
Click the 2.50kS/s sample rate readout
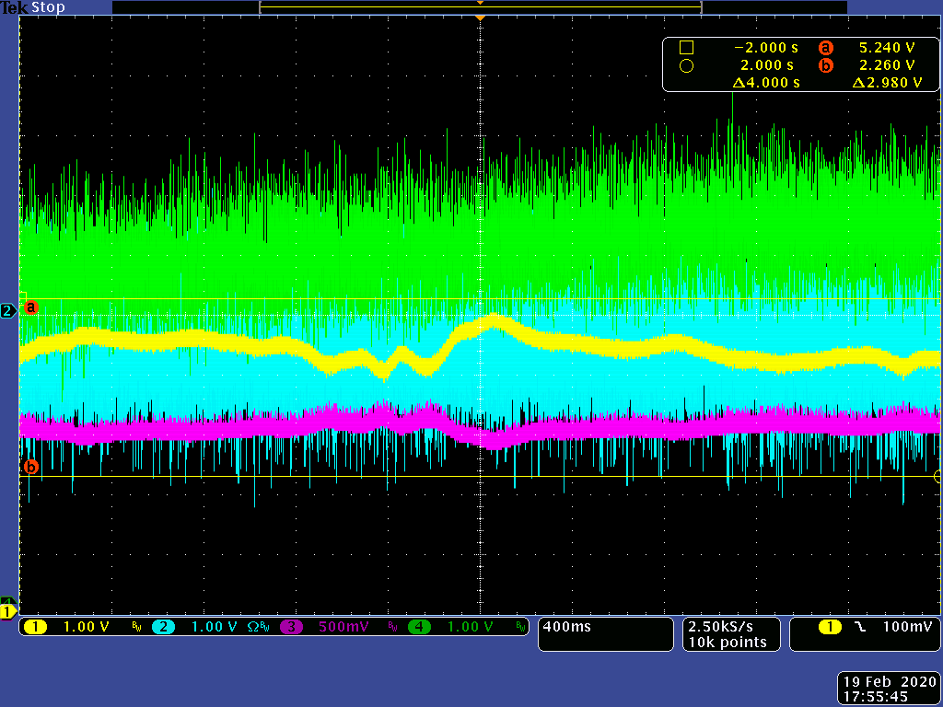725,627
